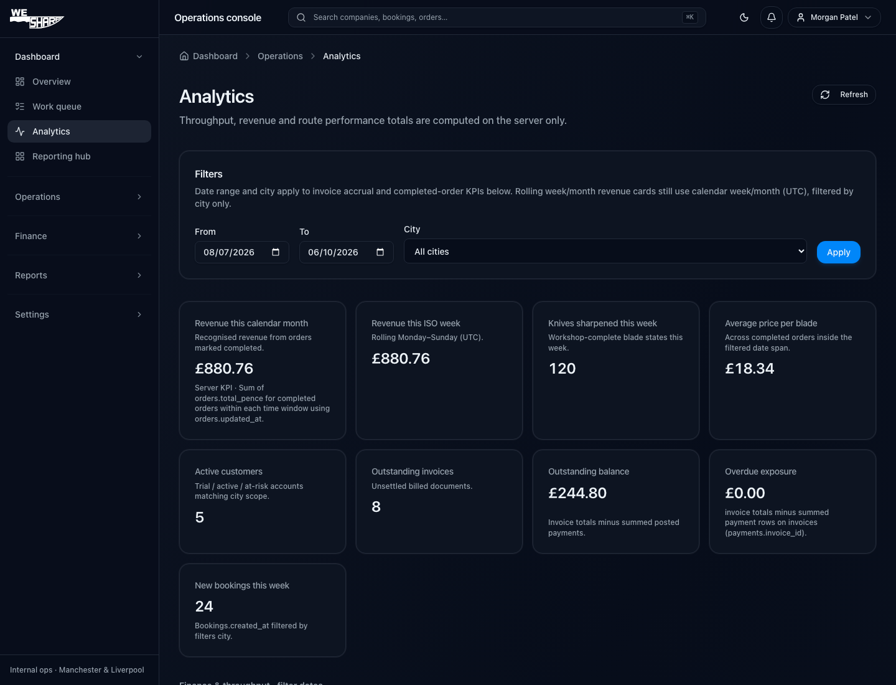This screenshot has height=685, width=896.
Task: Click the Overdue exposure value £0.00
Action: coord(745,493)
